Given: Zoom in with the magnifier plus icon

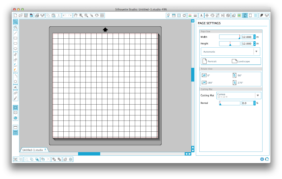Looking at the screenshot, I should (81, 15).
